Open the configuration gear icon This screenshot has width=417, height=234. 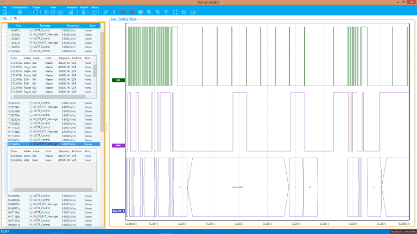[20, 12]
